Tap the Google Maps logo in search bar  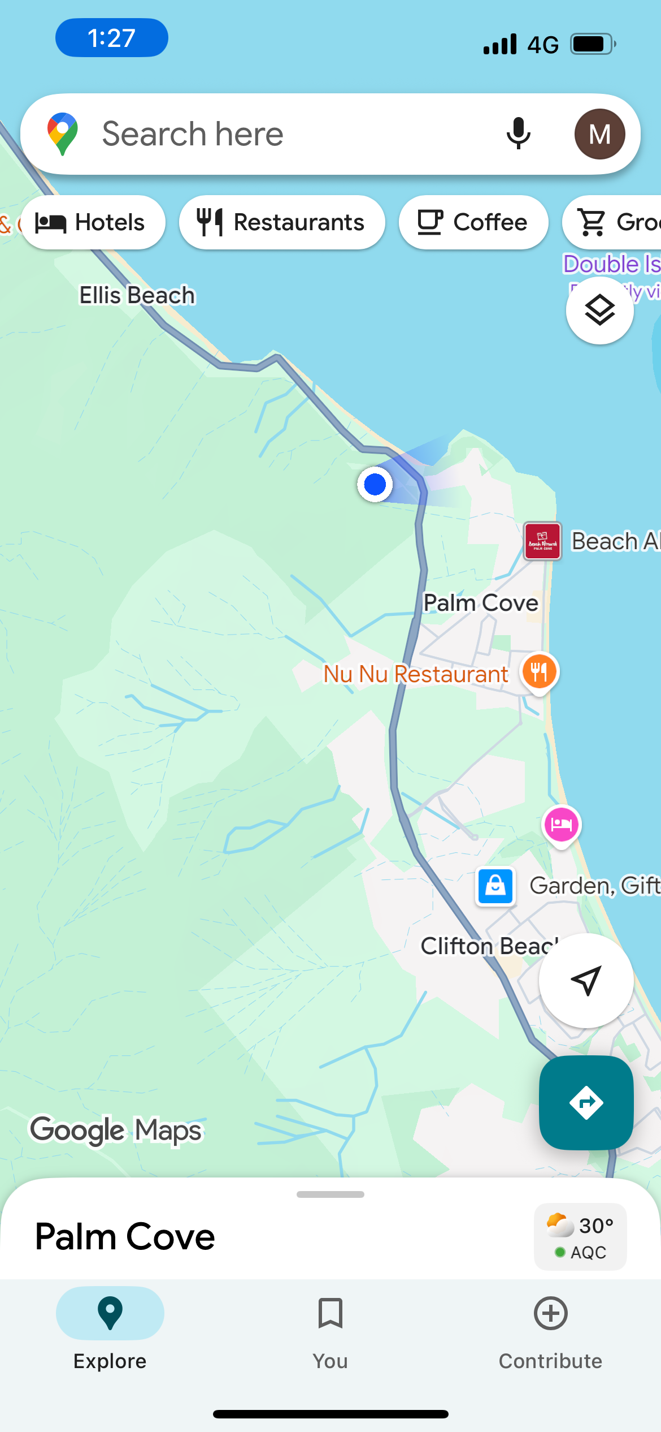coord(63,134)
